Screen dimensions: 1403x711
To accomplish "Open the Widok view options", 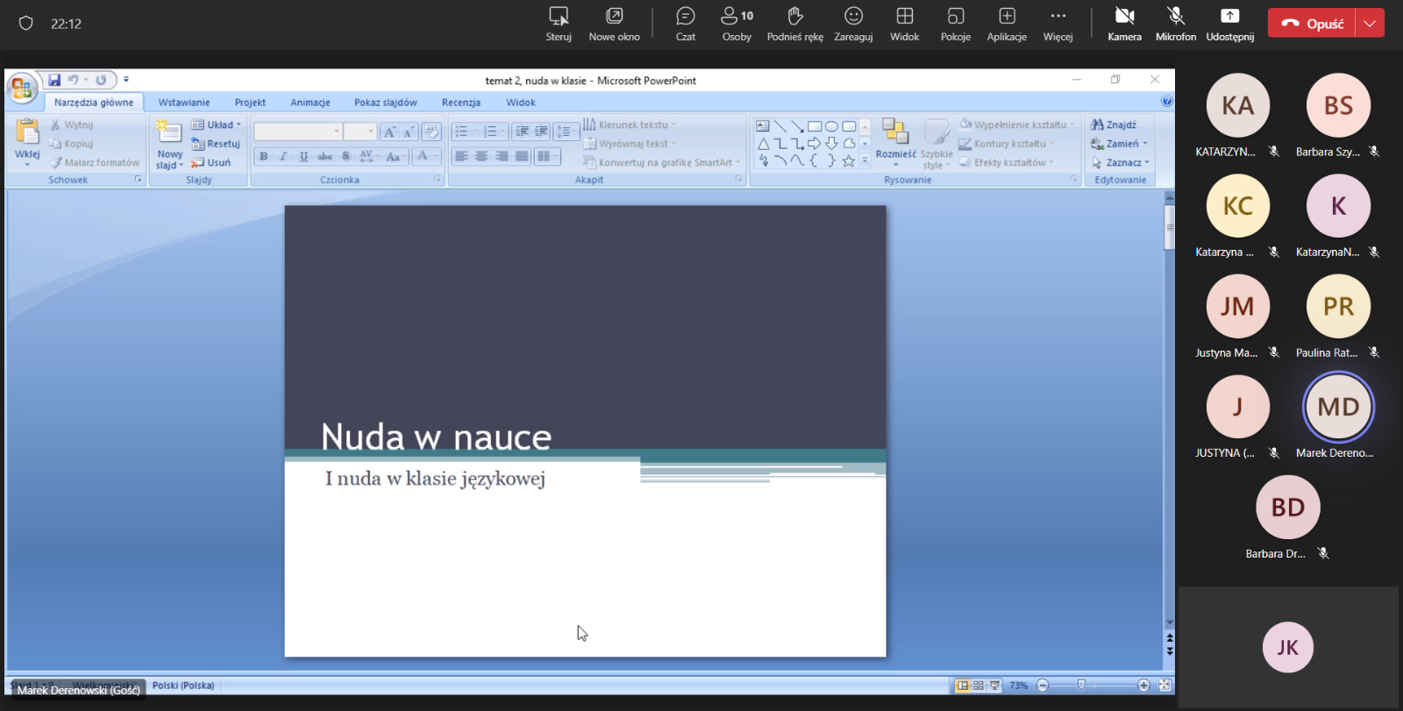I will [904, 24].
